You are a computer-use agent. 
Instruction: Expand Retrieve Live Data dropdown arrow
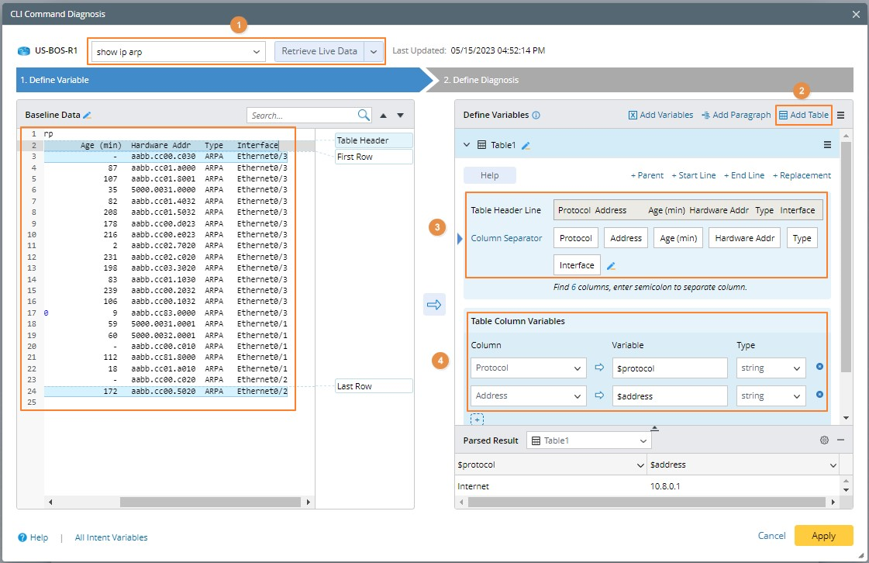click(374, 52)
